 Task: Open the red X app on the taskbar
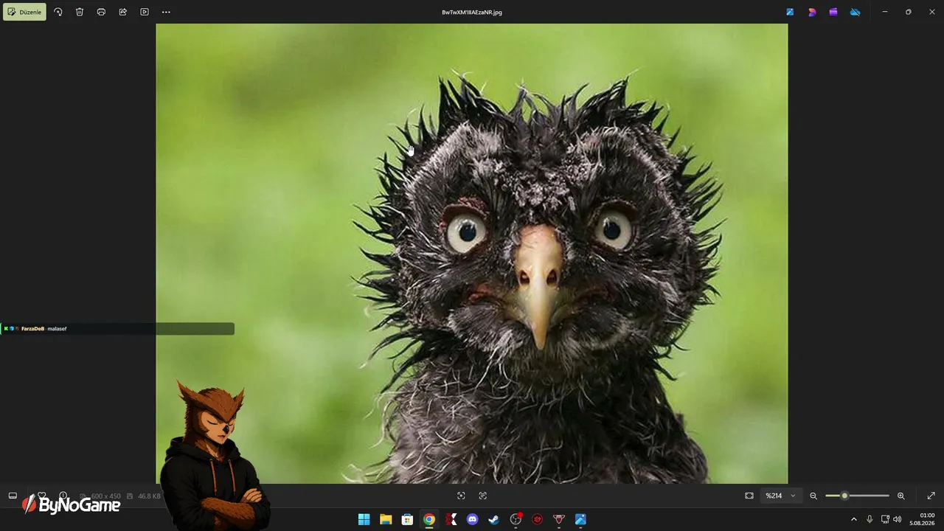pos(451,519)
